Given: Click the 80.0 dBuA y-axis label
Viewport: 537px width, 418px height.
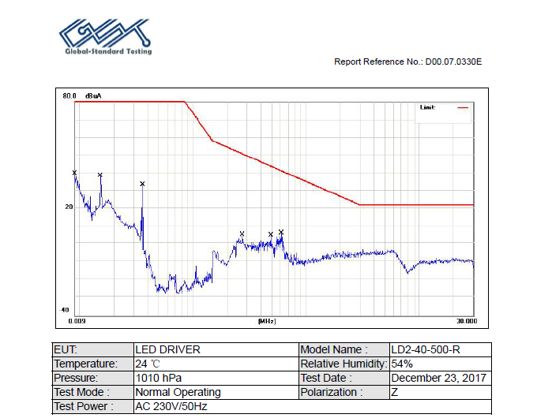Looking at the screenshot, I should pyautogui.click(x=82, y=96).
